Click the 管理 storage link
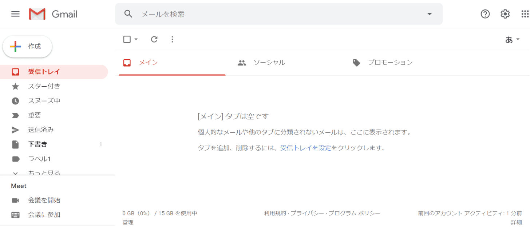 click(128, 222)
